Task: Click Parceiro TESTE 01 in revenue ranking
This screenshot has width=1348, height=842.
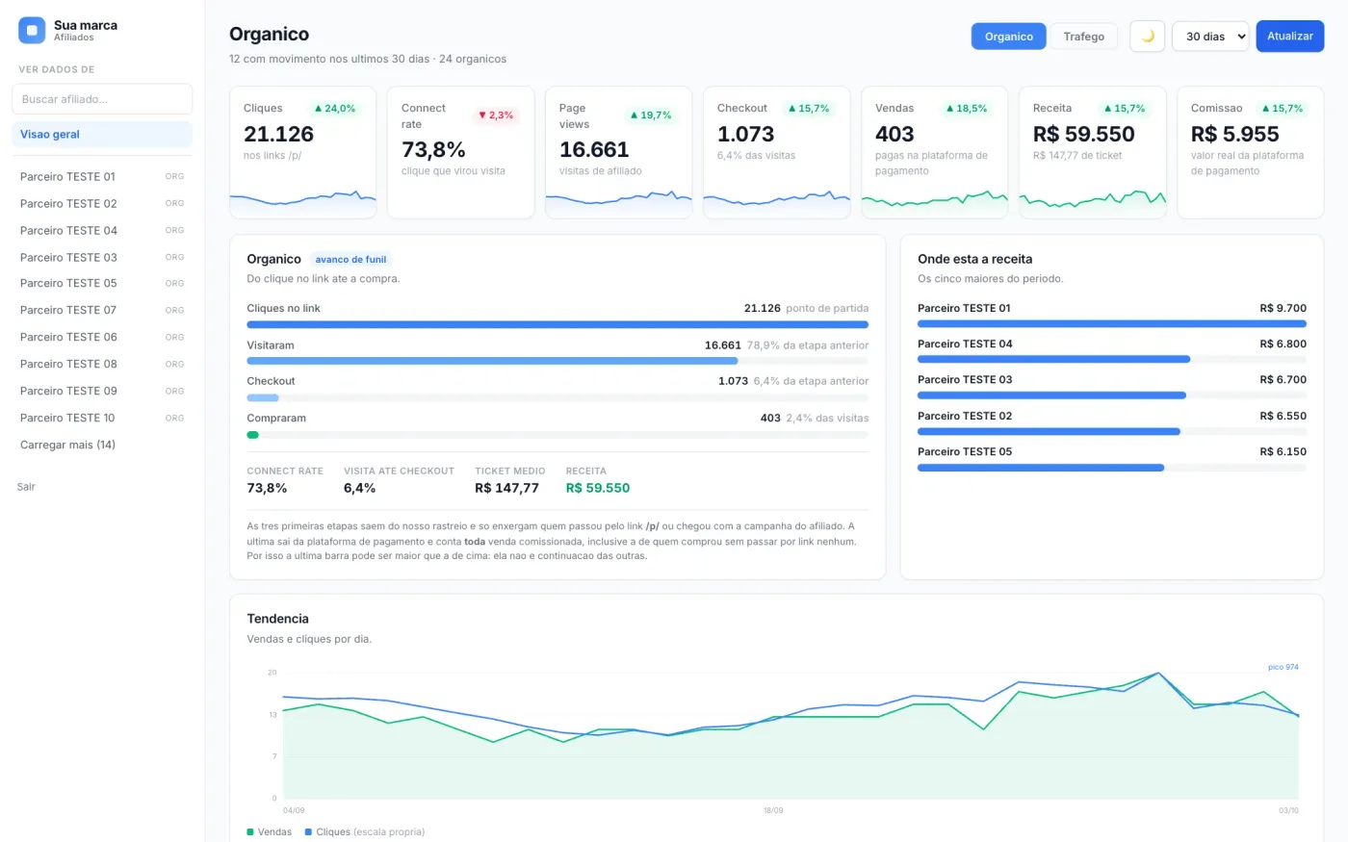Action: pyautogui.click(x=964, y=309)
